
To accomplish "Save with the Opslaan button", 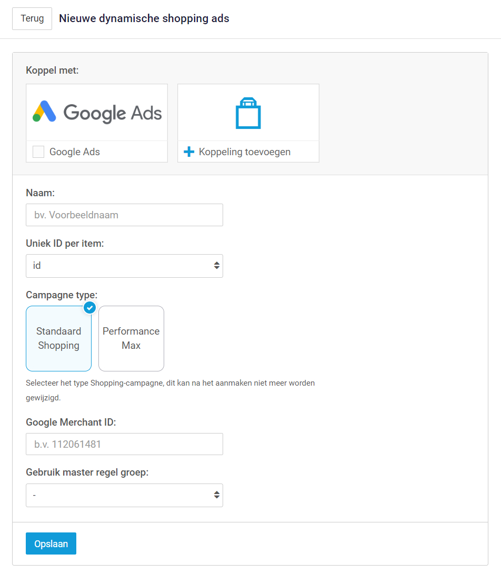I will click(51, 543).
